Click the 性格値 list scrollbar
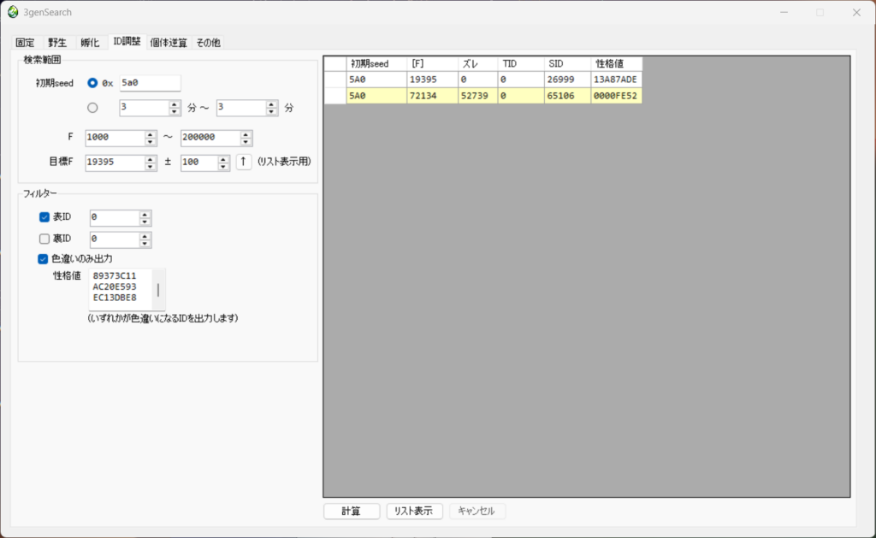 pos(157,290)
